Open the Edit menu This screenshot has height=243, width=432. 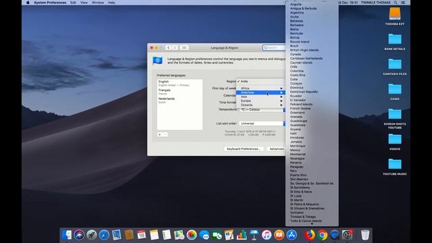click(73, 3)
